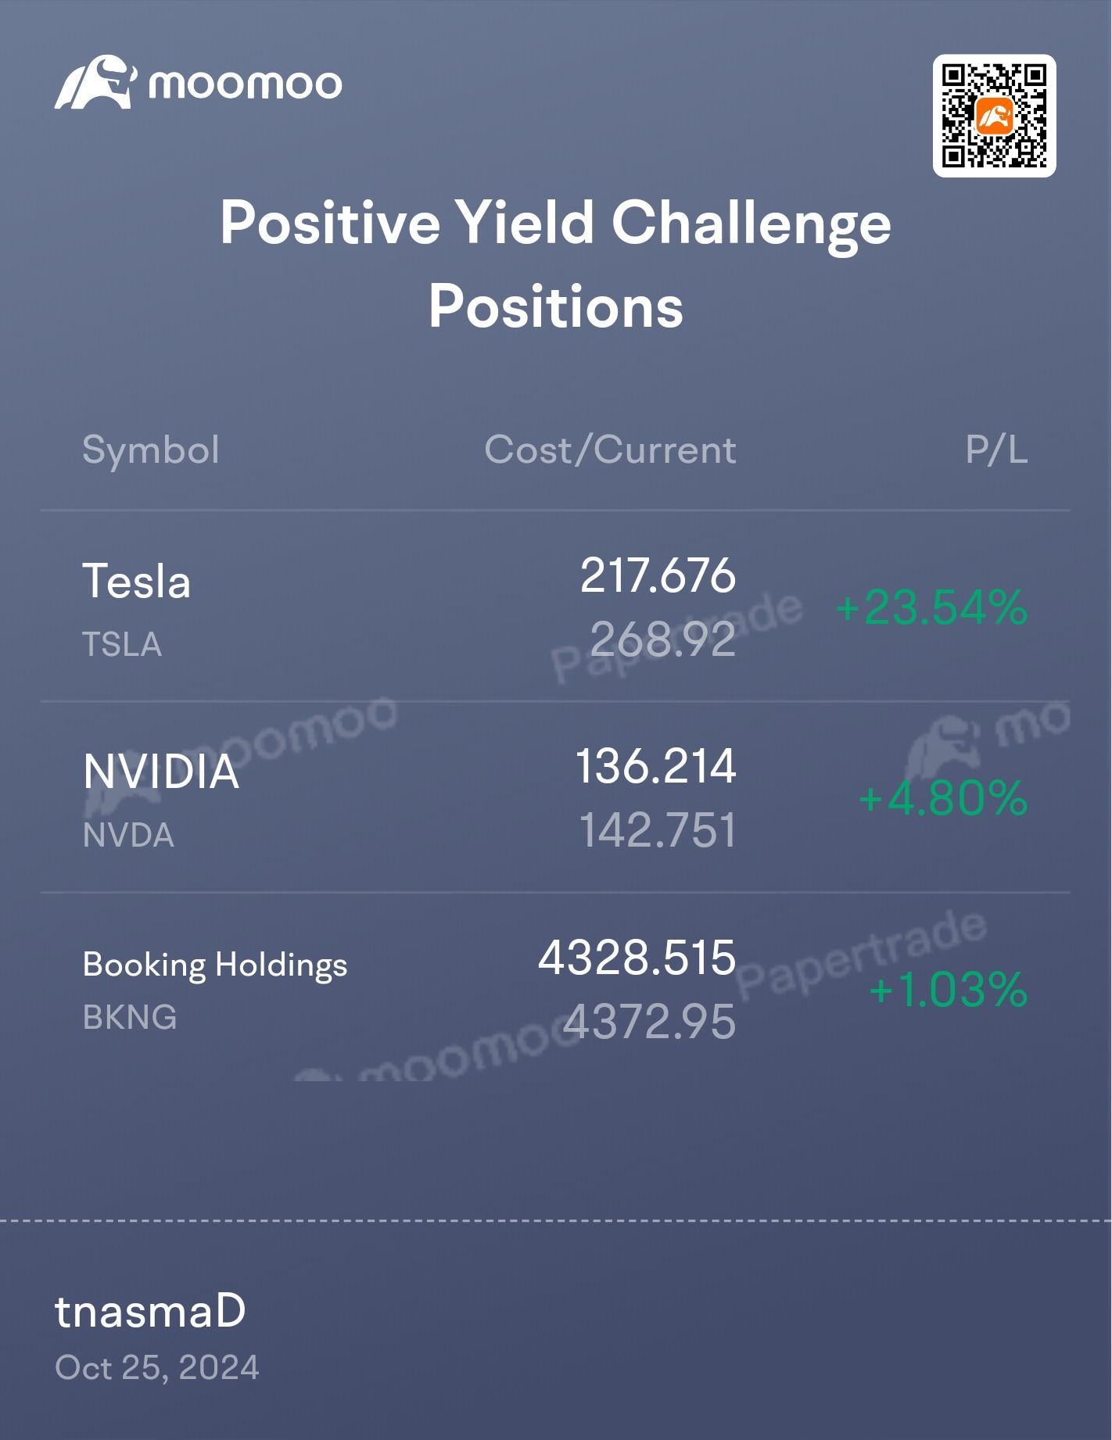Click NVIDIA current price 142.751
This screenshot has height=1440, width=1112.
pos(658,831)
